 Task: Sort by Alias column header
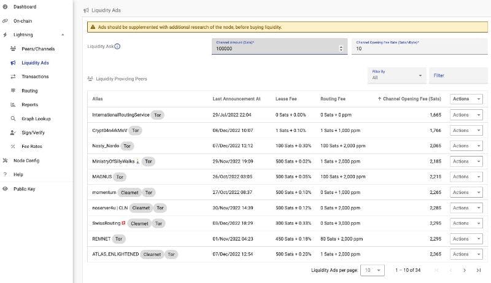pos(98,99)
